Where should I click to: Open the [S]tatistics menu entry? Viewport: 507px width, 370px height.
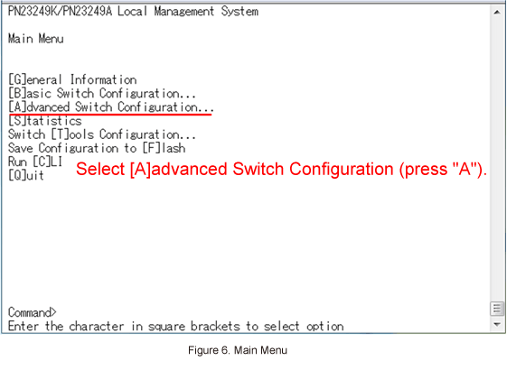tap(45, 121)
